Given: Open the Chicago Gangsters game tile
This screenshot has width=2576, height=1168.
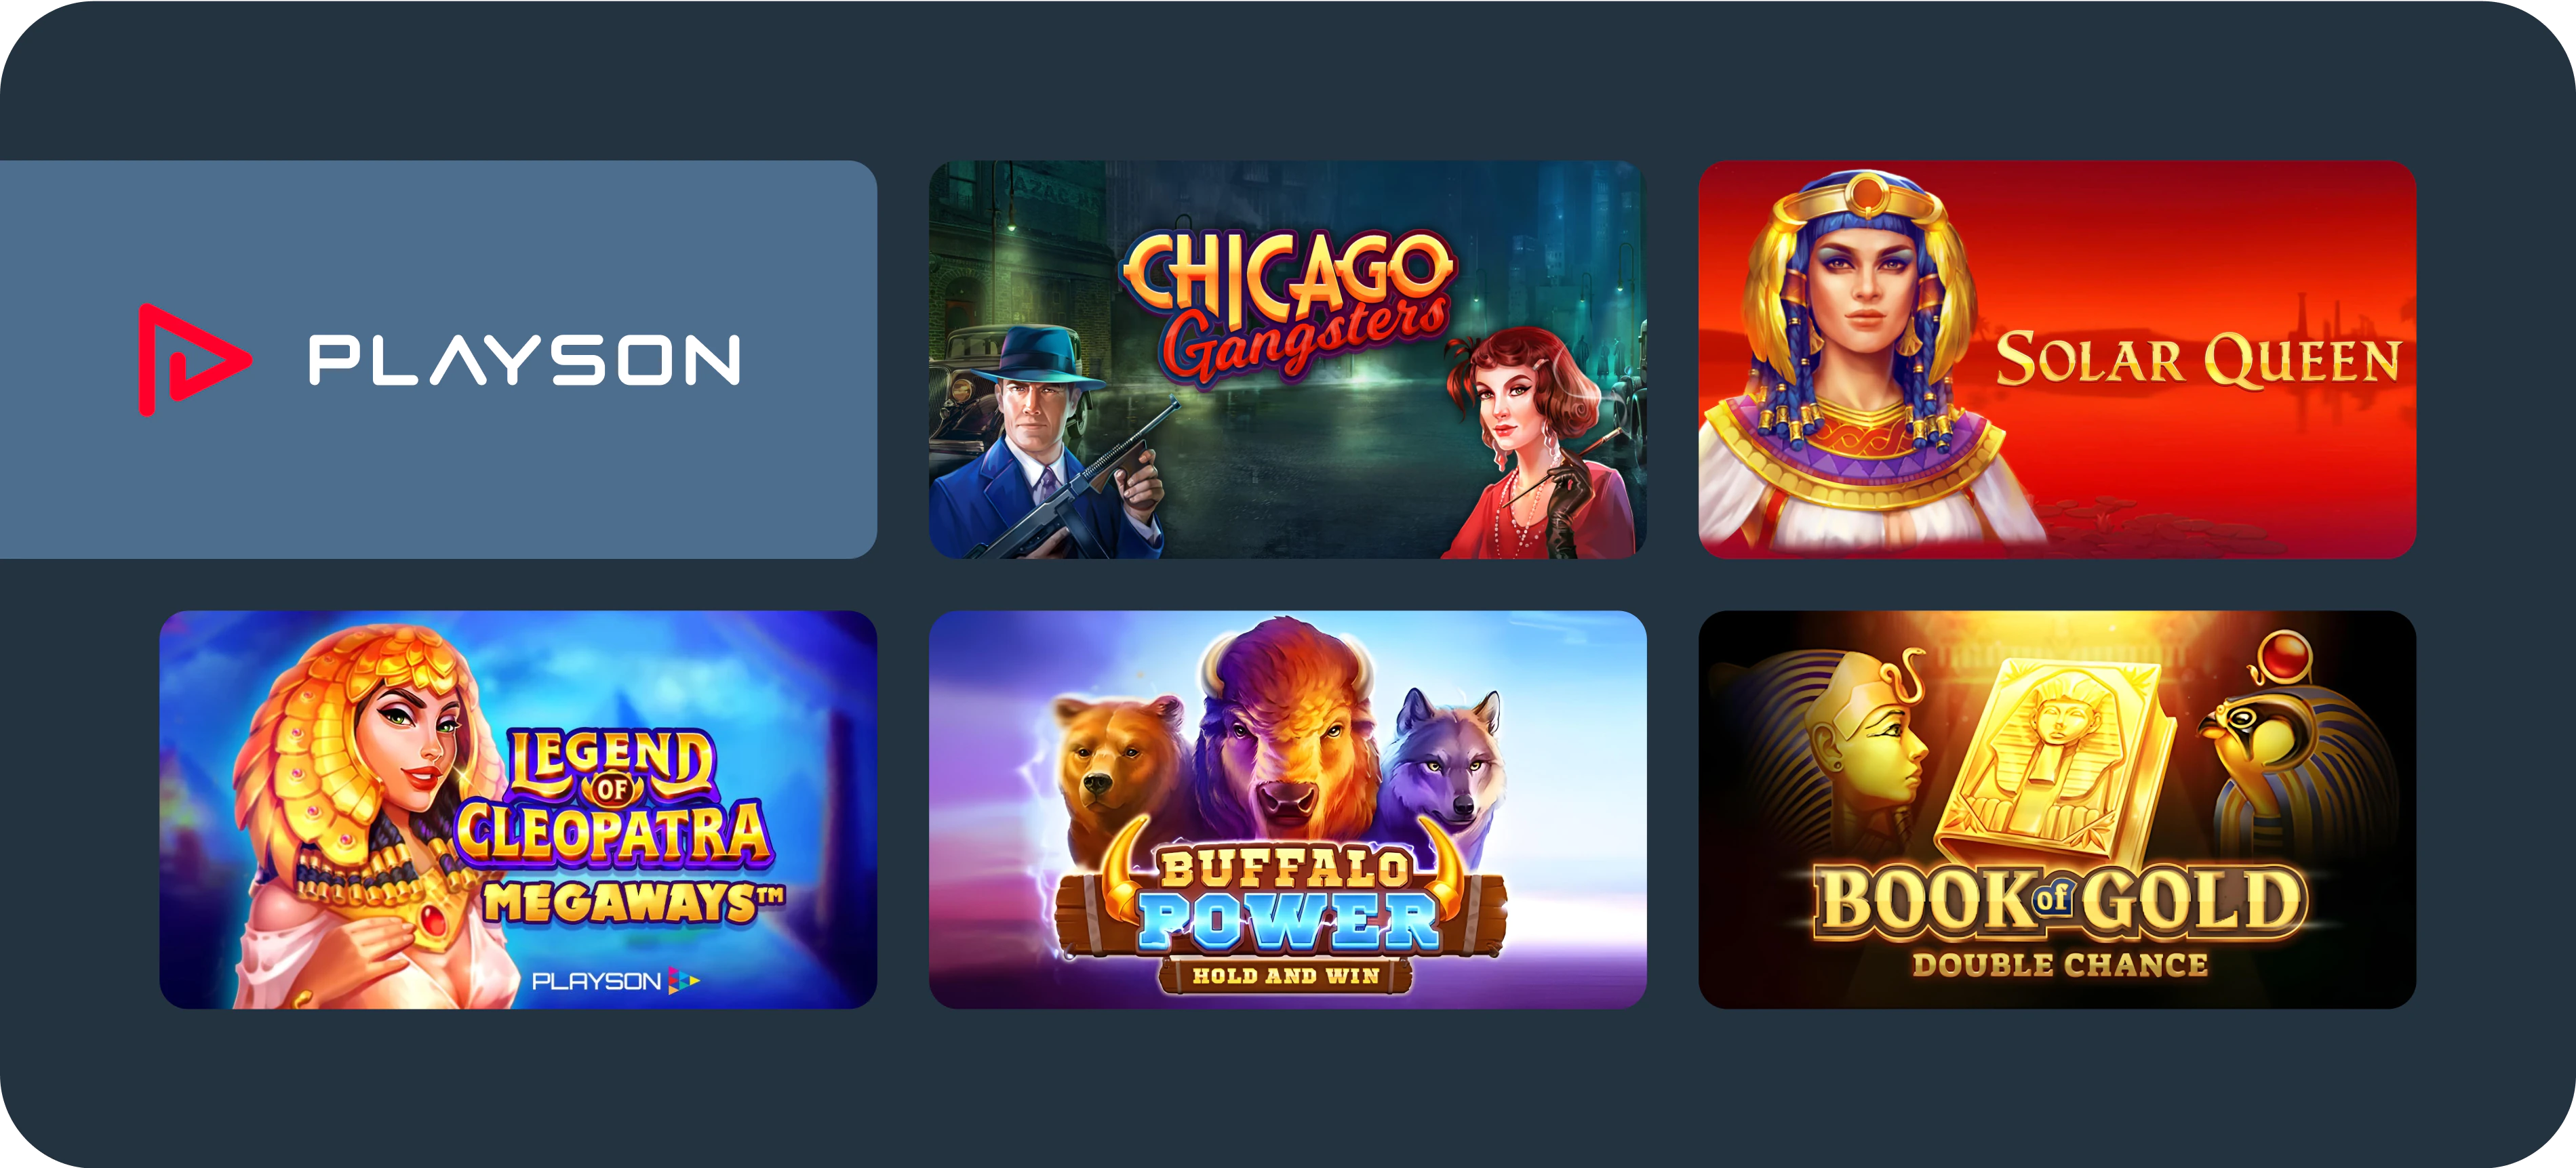Looking at the screenshot, I should pos(1287,360).
